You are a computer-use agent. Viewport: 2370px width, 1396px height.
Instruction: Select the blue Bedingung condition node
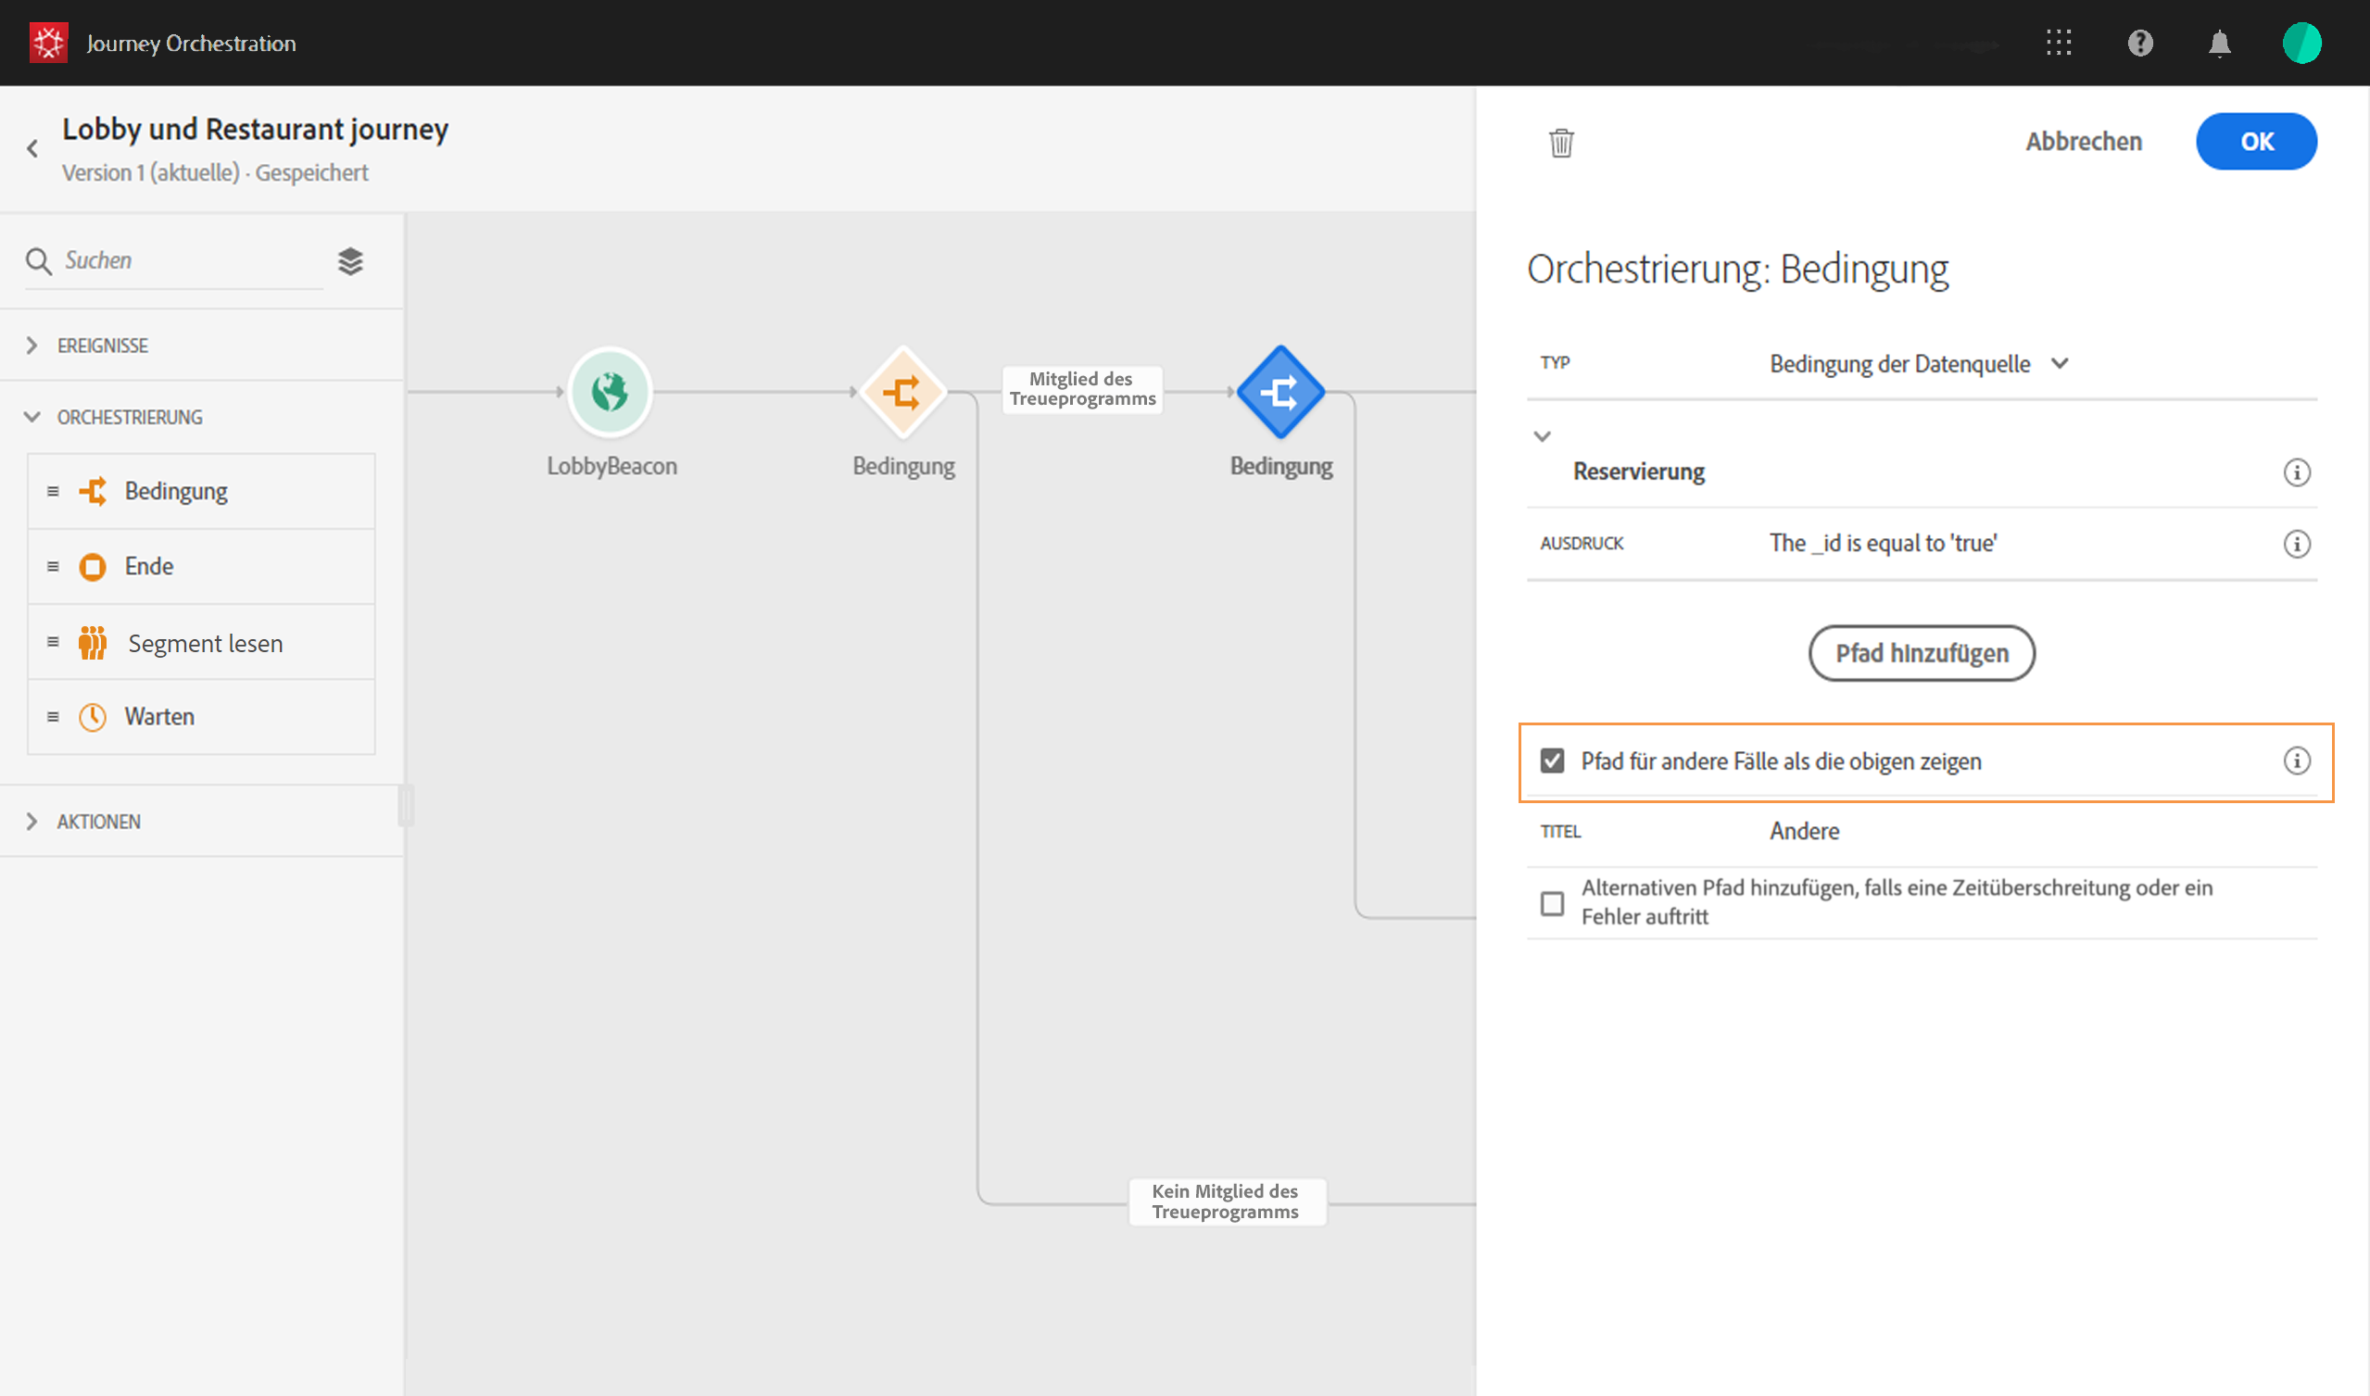coord(1280,391)
